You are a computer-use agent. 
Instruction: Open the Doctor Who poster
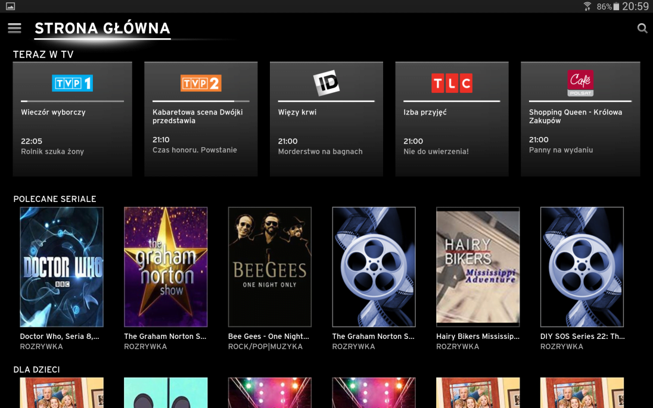tap(61, 267)
